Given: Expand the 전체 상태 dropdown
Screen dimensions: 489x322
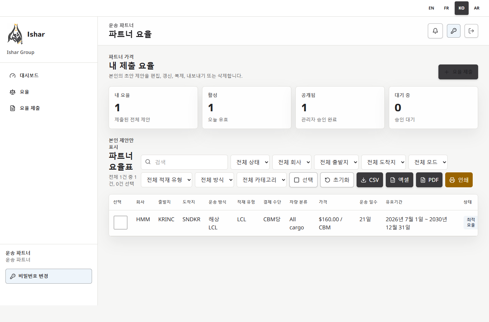Looking at the screenshot, I should coord(250,162).
